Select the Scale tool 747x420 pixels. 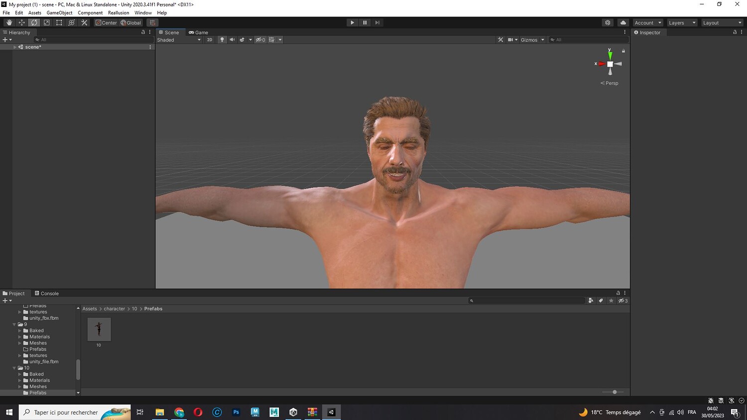[x=46, y=23]
